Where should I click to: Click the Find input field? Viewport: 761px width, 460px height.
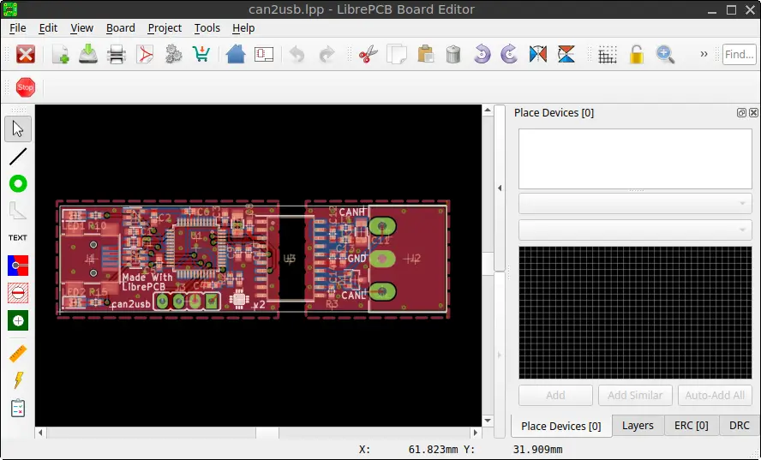(740, 54)
